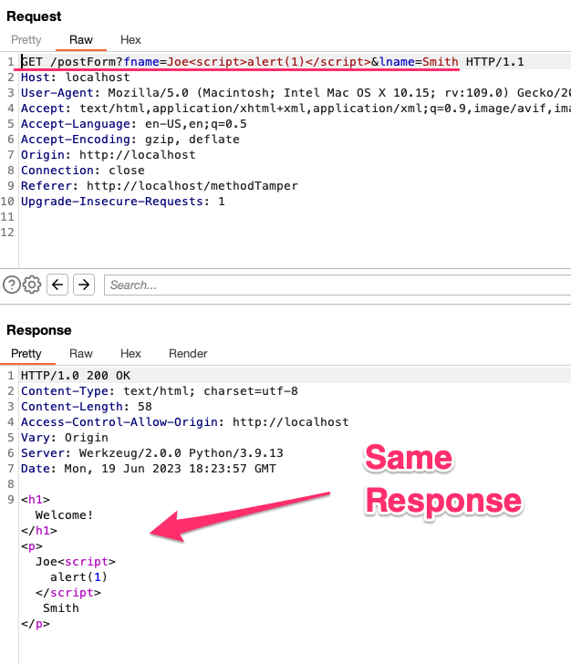571x664 pixels.
Task: Go to previous search match arrow
Action: [57, 285]
